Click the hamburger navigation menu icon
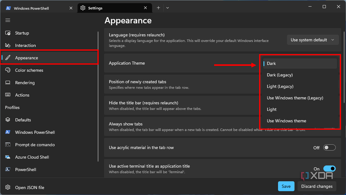This screenshot has width=346, height=195. [x=8, y=20]
